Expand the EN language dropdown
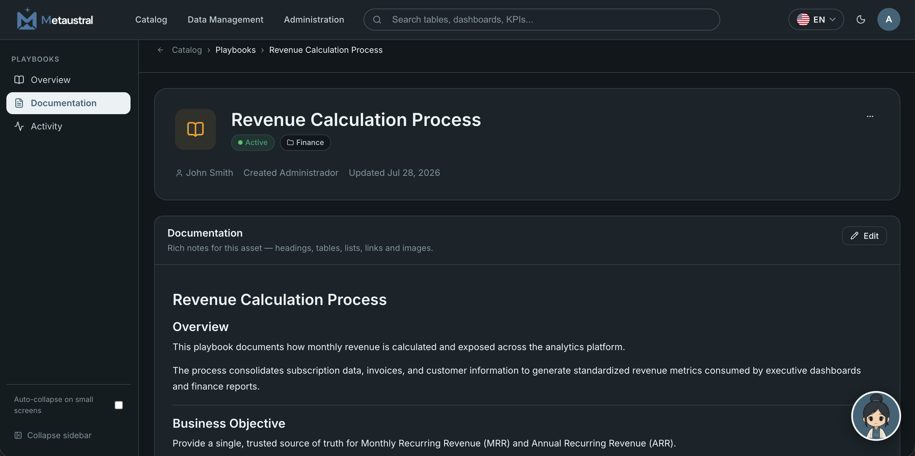This screenshot has height=456, width=915. click(816, 19)
